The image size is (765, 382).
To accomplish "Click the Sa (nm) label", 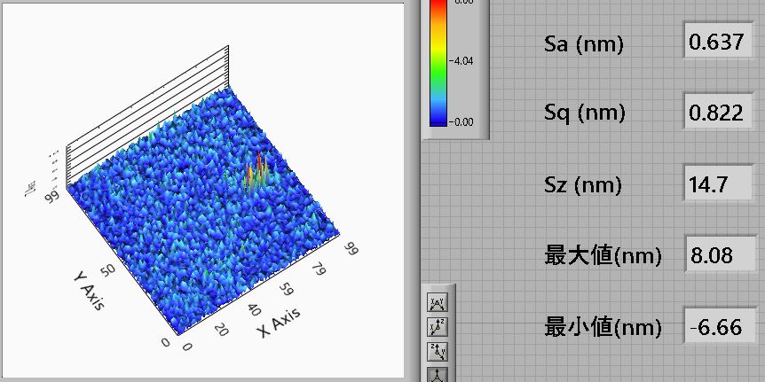I will (583, 43).
